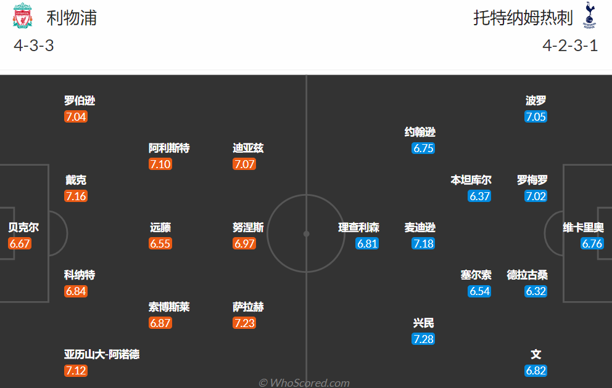
Task: Click 兴民 rating badge 7.28
Action: [x=423, y=339]
